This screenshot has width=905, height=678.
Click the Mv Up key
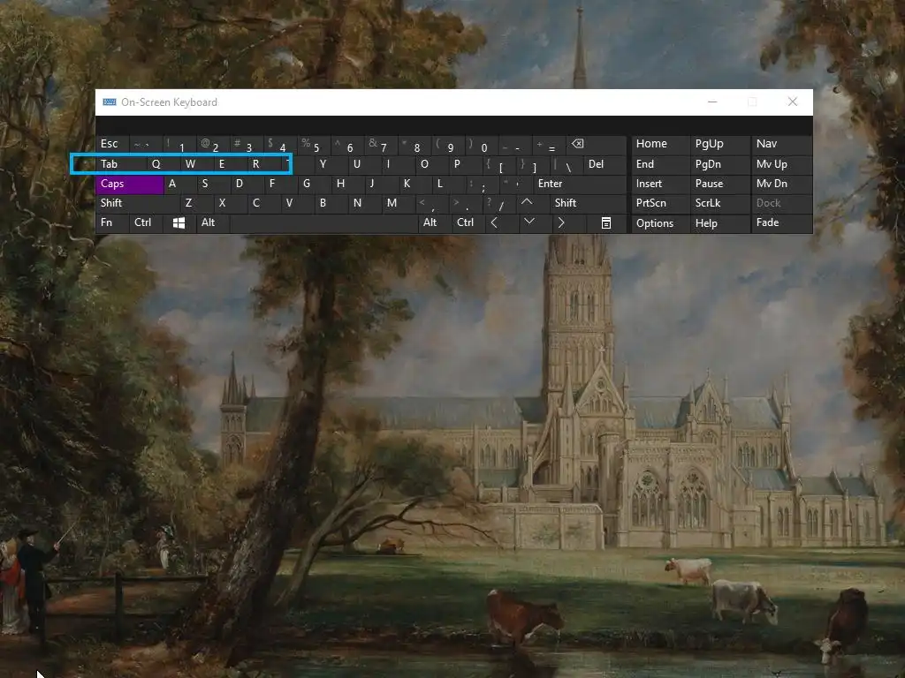tap(781, 164)
